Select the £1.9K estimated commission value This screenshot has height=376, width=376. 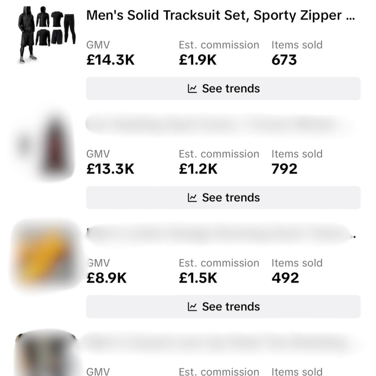tap(197, 60)
